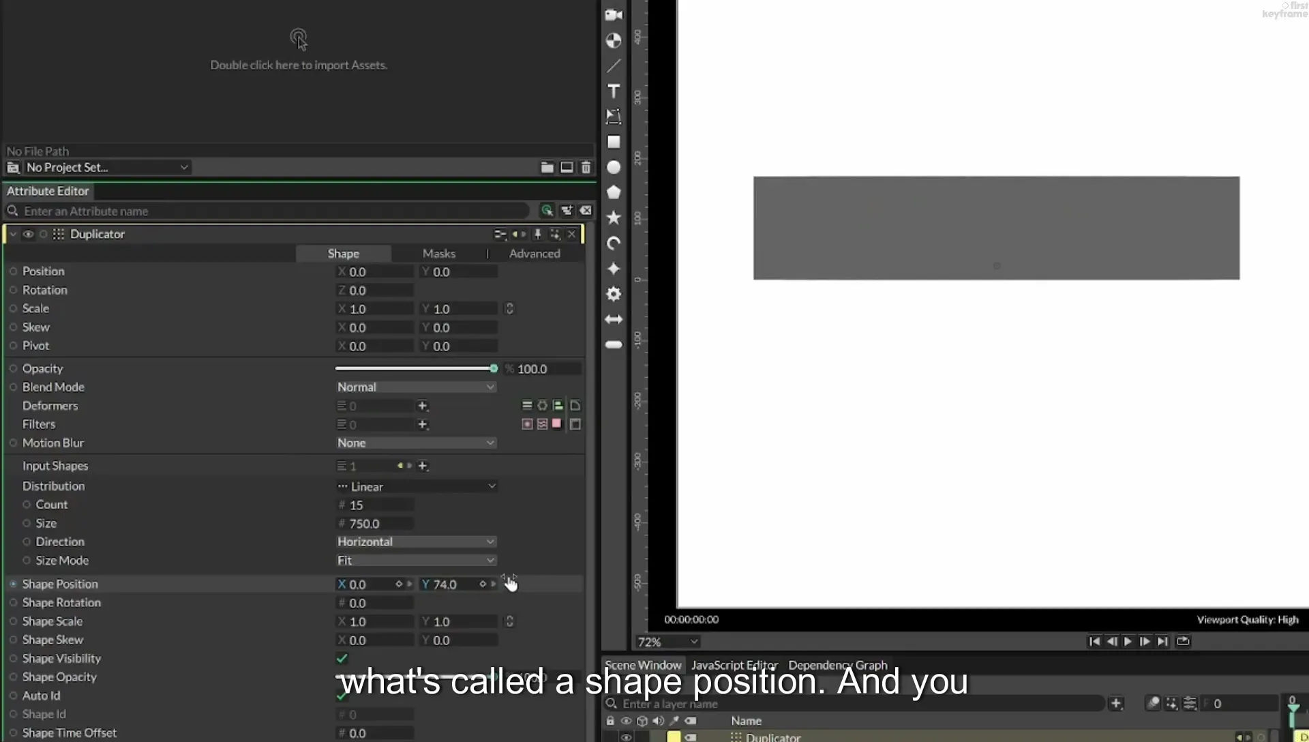Screen dimensions: 1309x742
Task: Add a new Deformer with plus icon
Action: 423,406
